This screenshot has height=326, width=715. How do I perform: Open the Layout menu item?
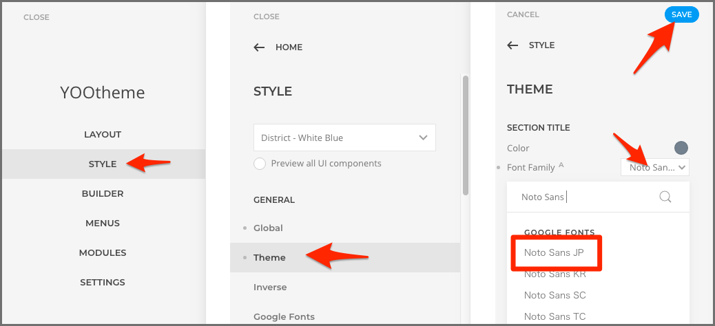coord(103,134)
